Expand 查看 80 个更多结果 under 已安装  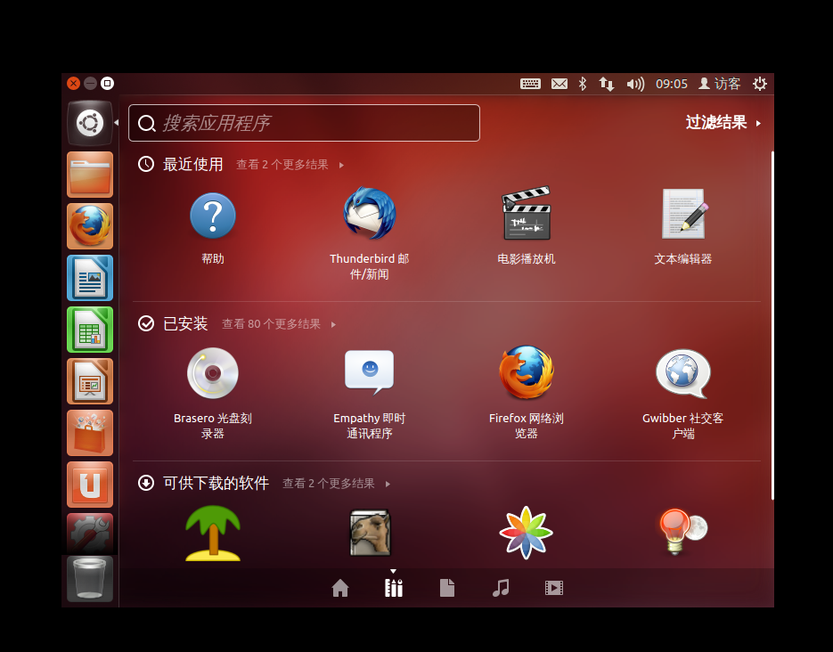click(x=279, y=324)
